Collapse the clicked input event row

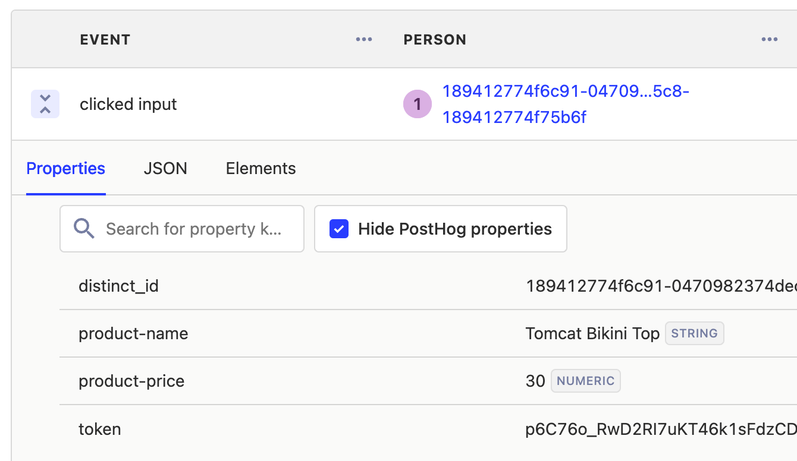[x=45, y=103]
